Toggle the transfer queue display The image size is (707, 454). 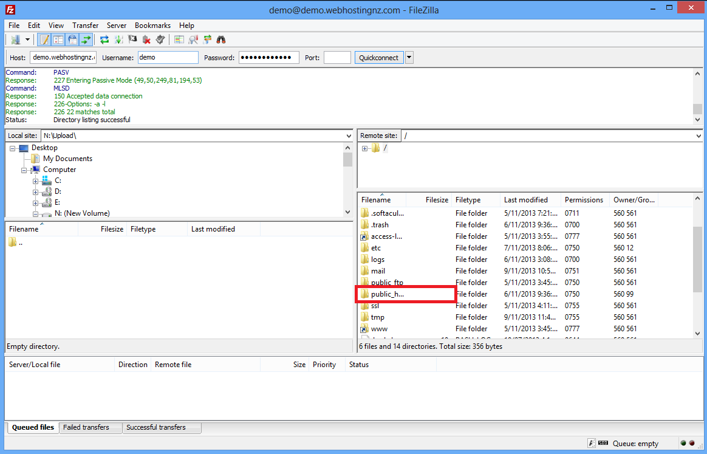[x=86, y=40]
